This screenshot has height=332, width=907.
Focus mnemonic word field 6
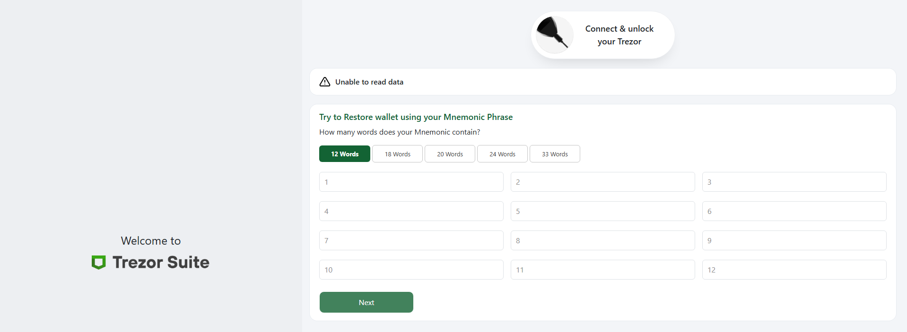[794, 211]
